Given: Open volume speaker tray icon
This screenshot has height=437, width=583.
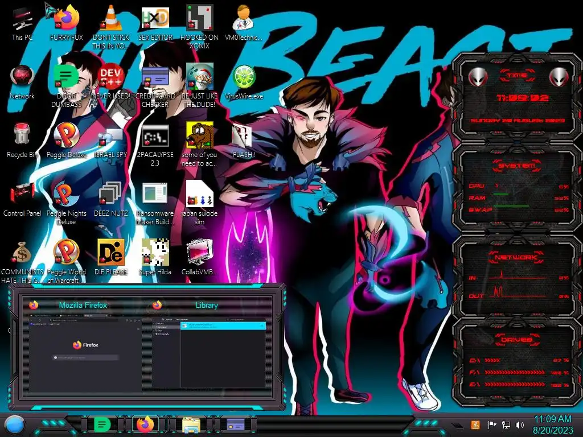Looking at the screenshot, I should (x=520, y=424).
